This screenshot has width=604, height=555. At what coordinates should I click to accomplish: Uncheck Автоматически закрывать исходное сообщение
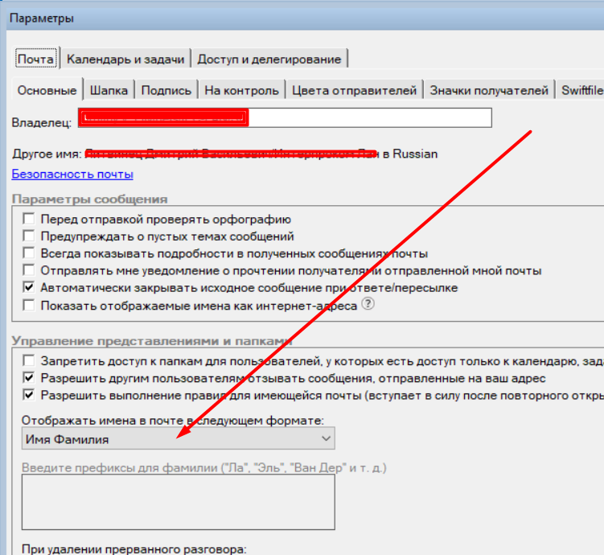tap(29, 287)
